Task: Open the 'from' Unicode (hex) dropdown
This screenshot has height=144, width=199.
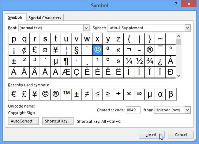Action: click(188, 110)
